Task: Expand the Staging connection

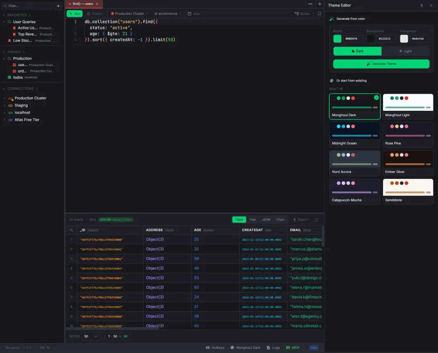Action: click(5, 105)
